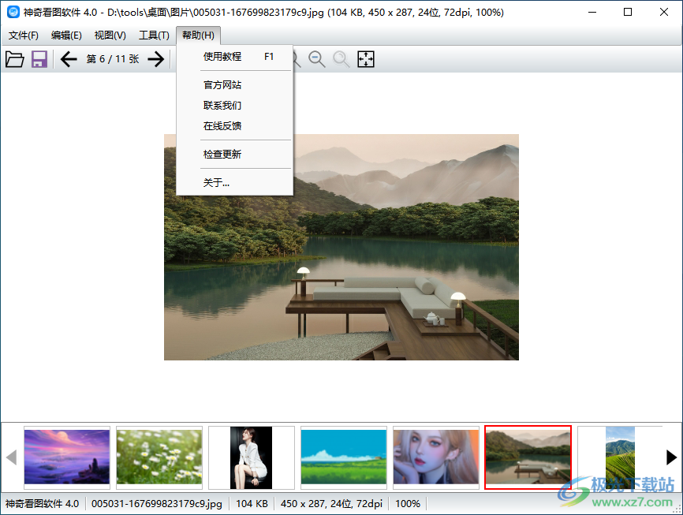Image resolution: width=683 pixels, height=515 pixels.
Task: Choose 官方网站 in the help menu
Action: 222,85
